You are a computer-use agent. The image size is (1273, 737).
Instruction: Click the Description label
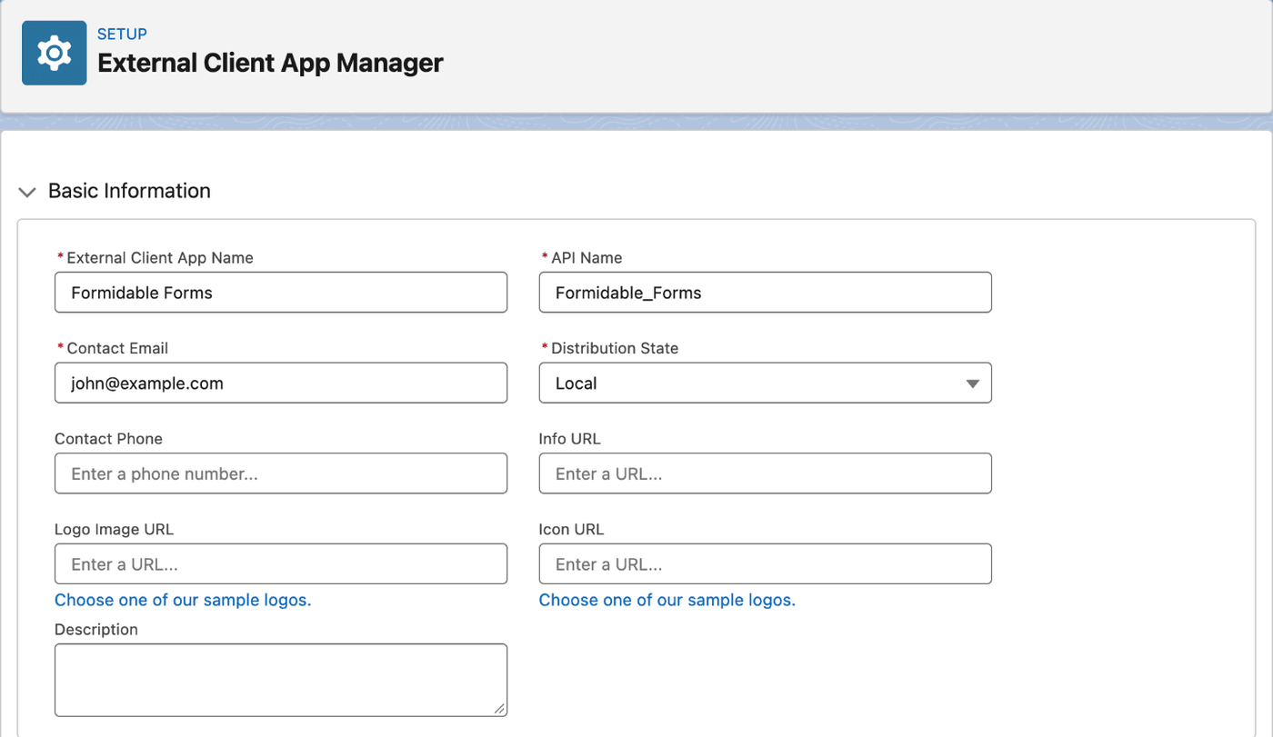coord(96,630)
